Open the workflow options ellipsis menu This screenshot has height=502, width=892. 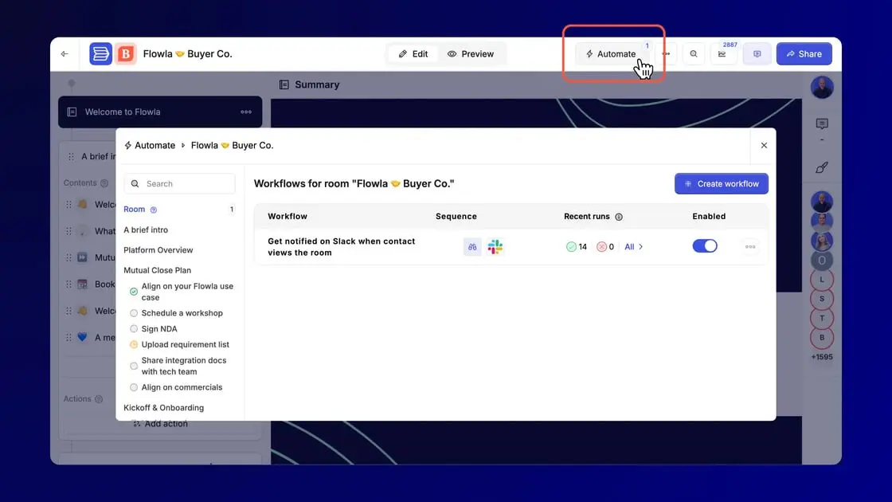[x=749, y=246]
